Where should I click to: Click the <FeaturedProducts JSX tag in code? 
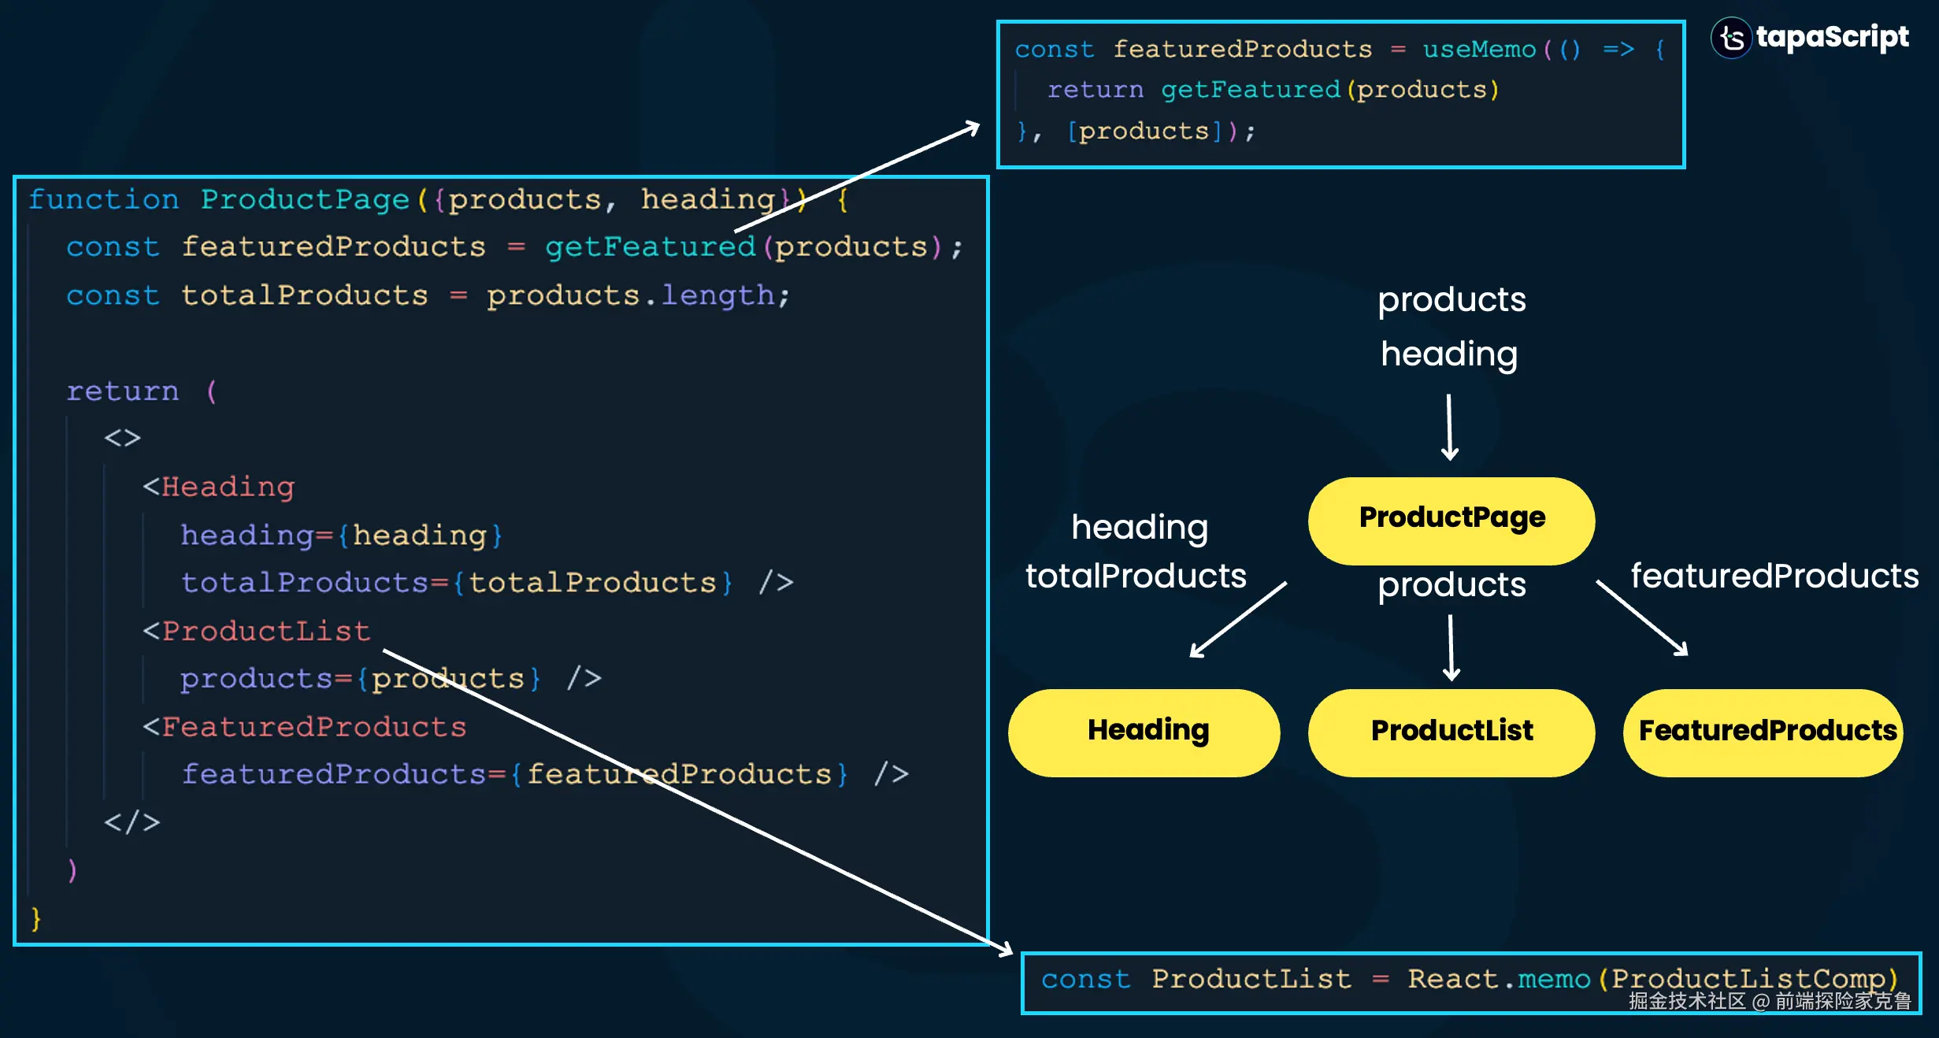tap(305, 727)
